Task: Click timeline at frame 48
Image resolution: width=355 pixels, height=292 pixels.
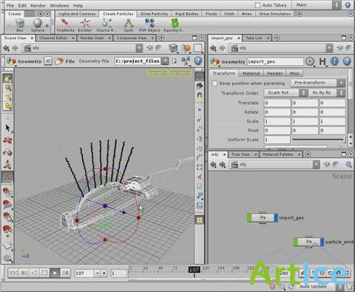Action: [x=160, y=268]
